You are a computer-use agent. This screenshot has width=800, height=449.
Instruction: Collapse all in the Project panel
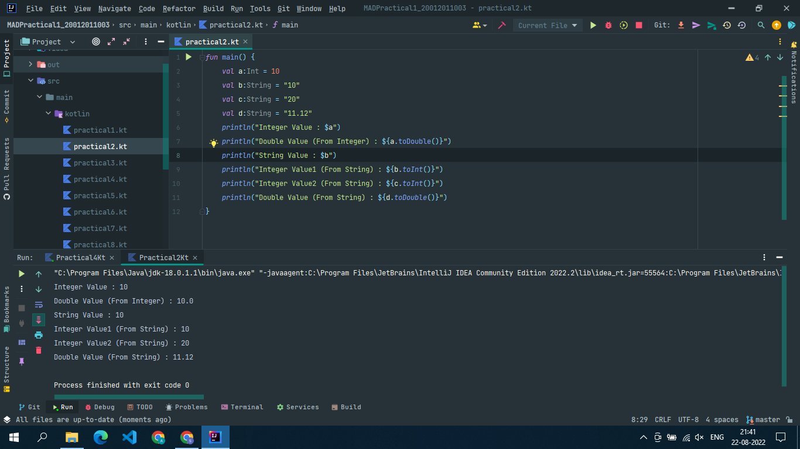pyautogui.click(x=127, y=42)
